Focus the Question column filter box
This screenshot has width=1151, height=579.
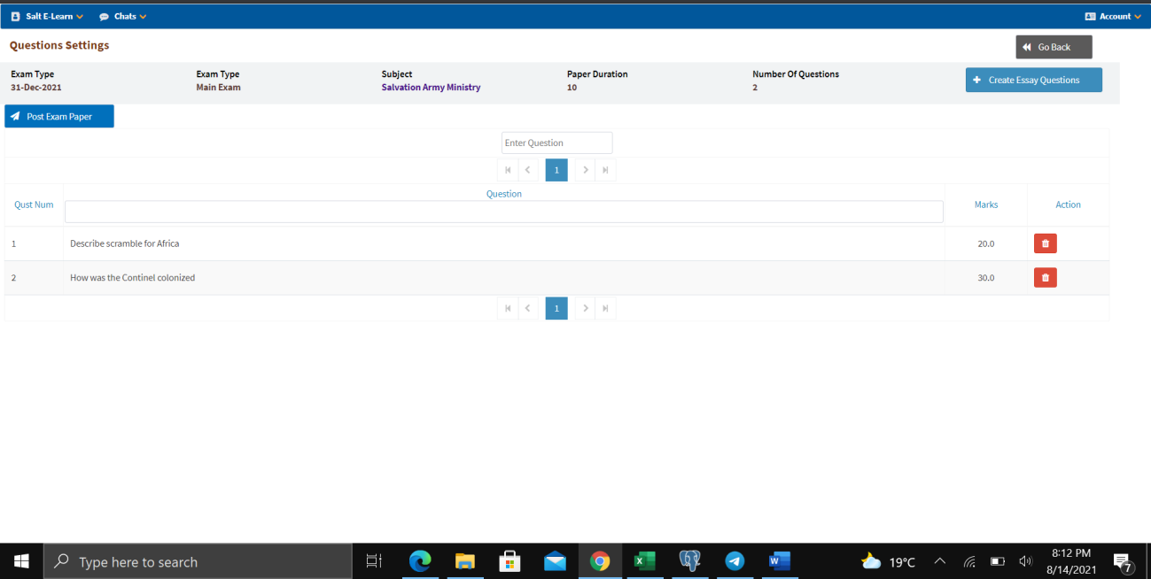click(503, 212)
